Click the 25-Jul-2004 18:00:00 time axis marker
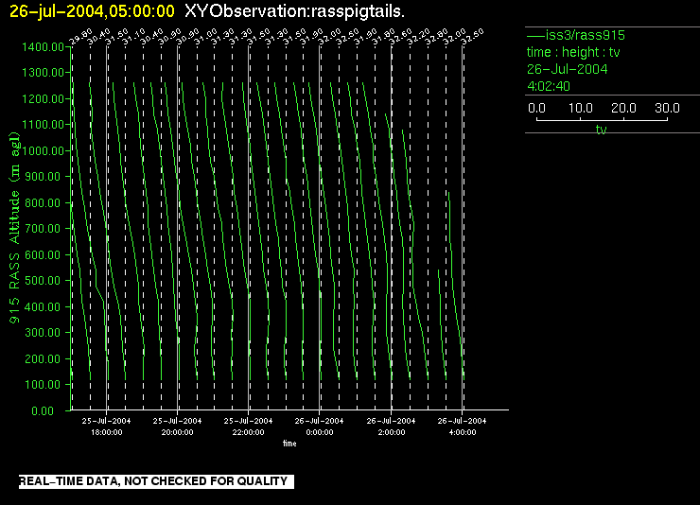Viewport: 700px width, 505px height. coord(106,425)
